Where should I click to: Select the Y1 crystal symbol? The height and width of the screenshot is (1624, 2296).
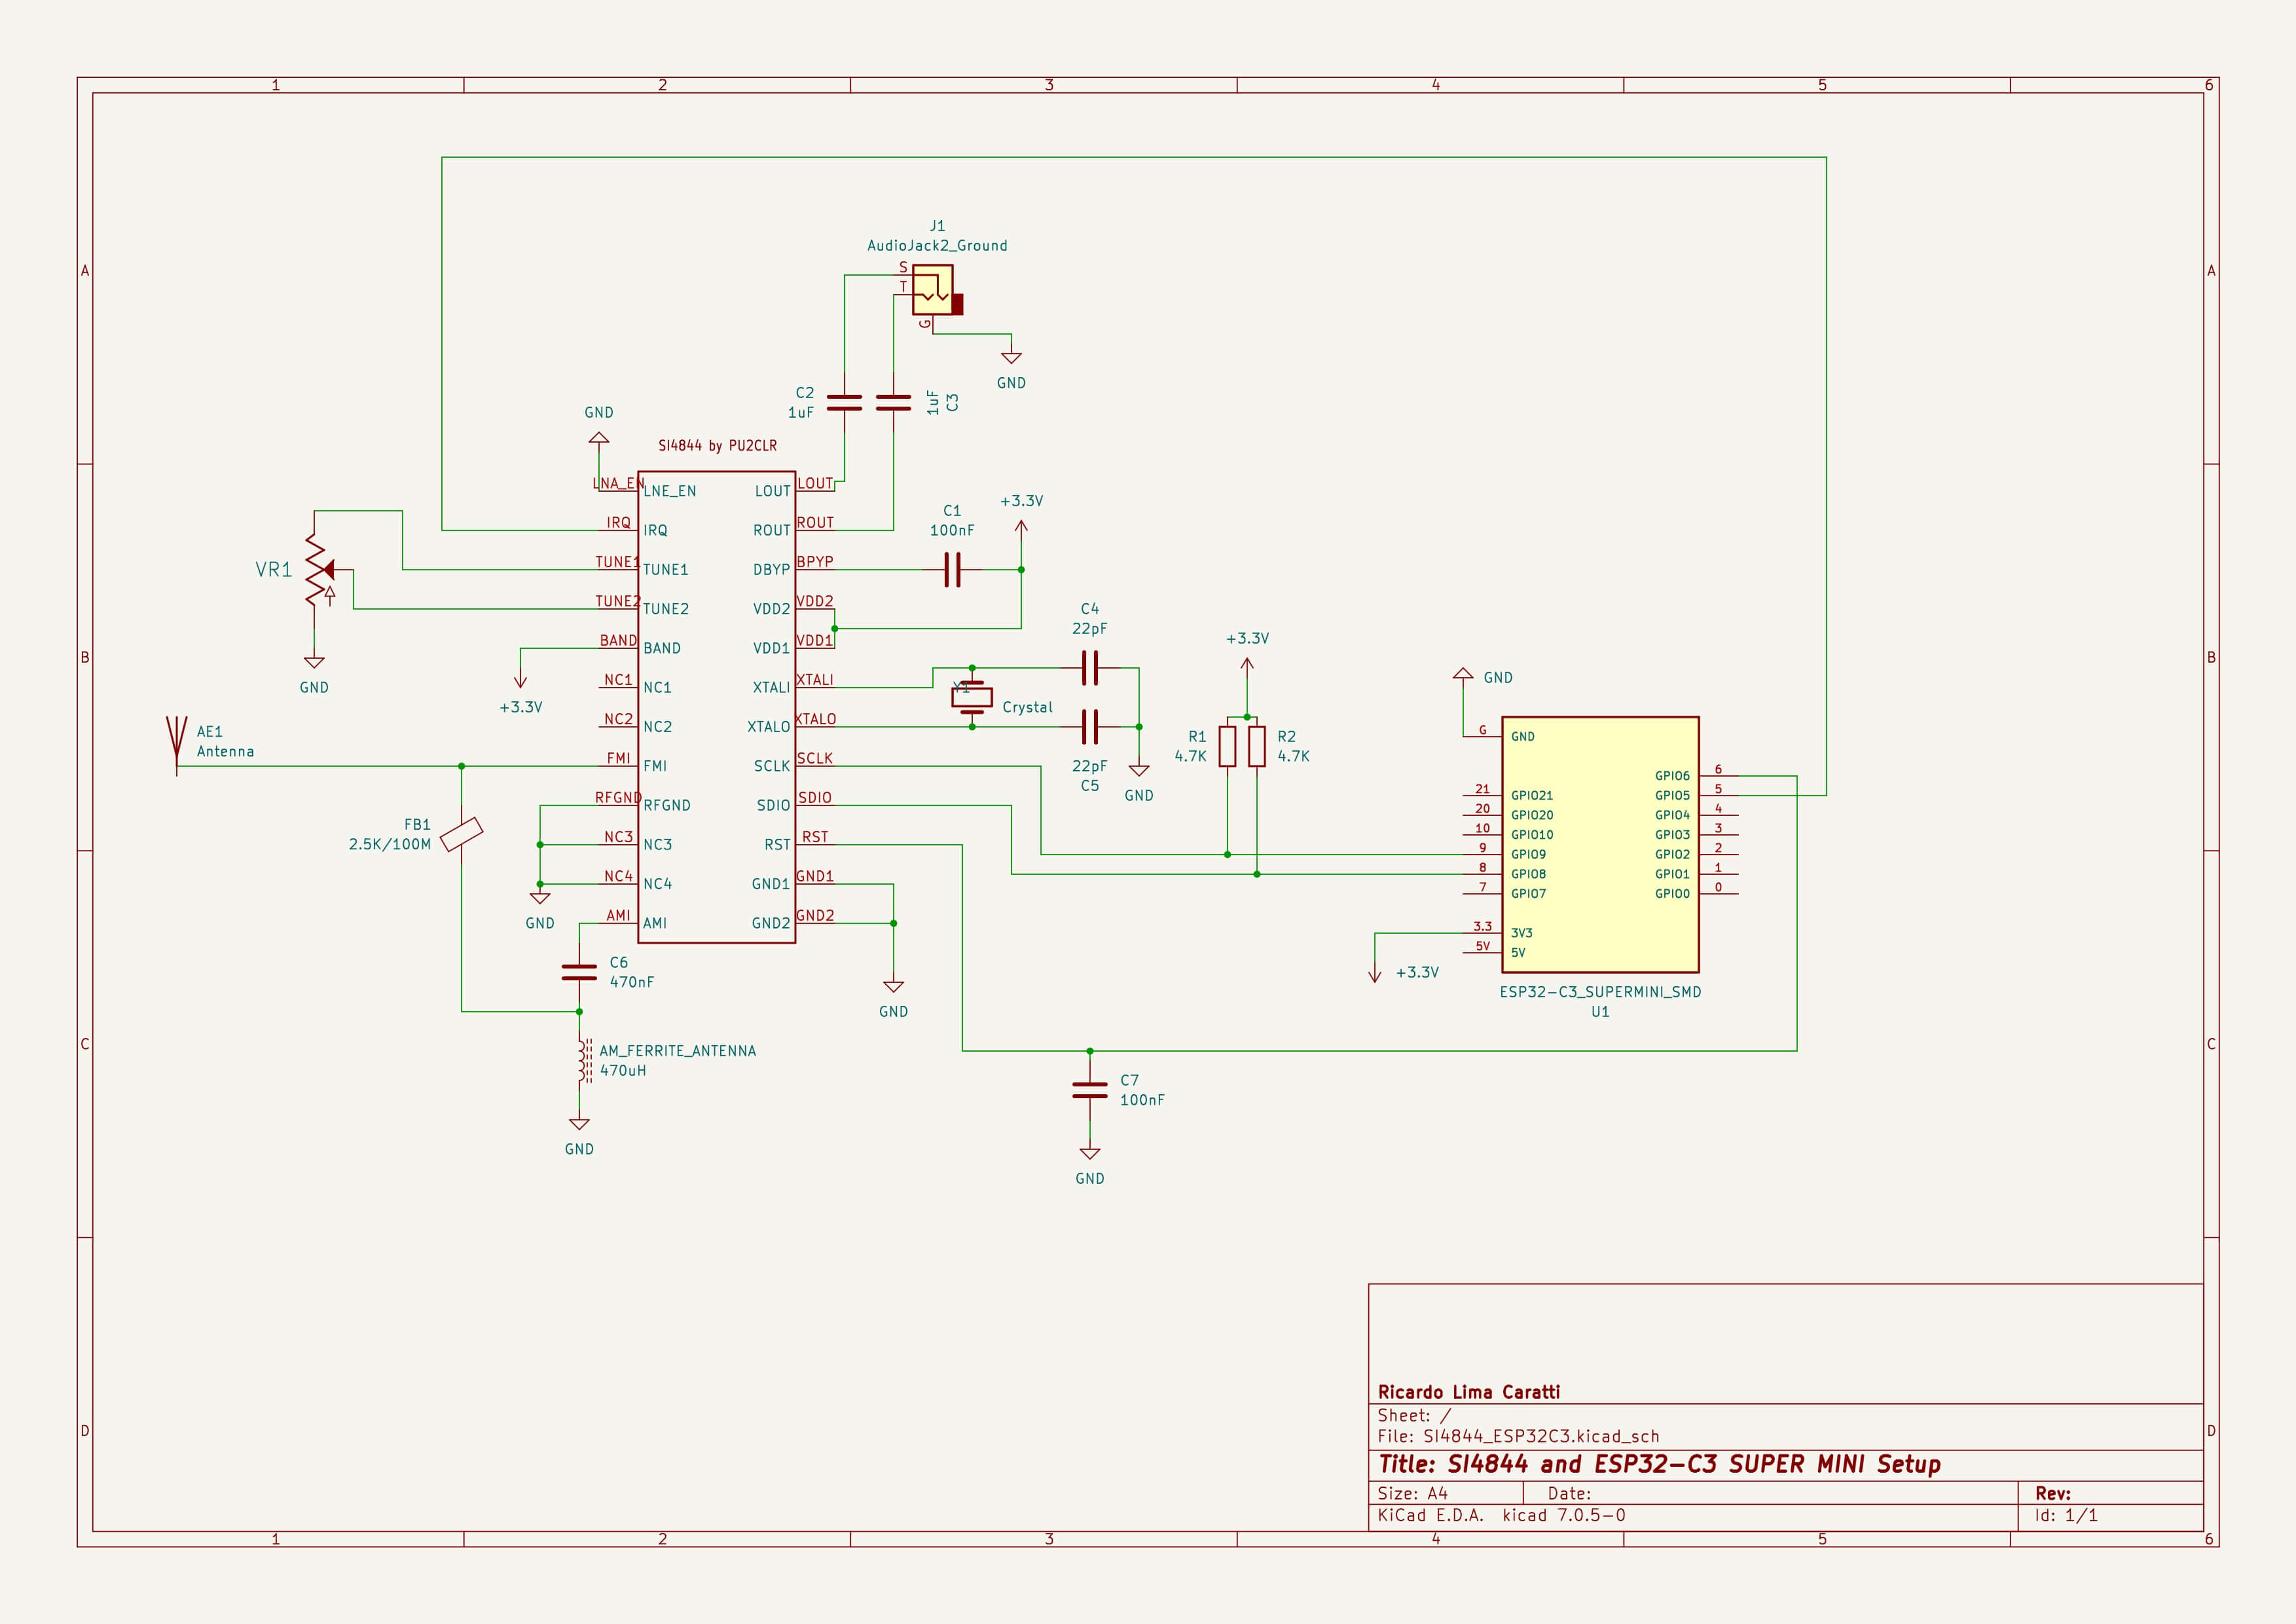click(971, 697)
